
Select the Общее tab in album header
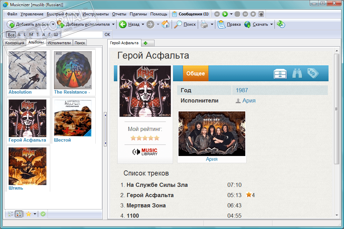coord(195,73)
